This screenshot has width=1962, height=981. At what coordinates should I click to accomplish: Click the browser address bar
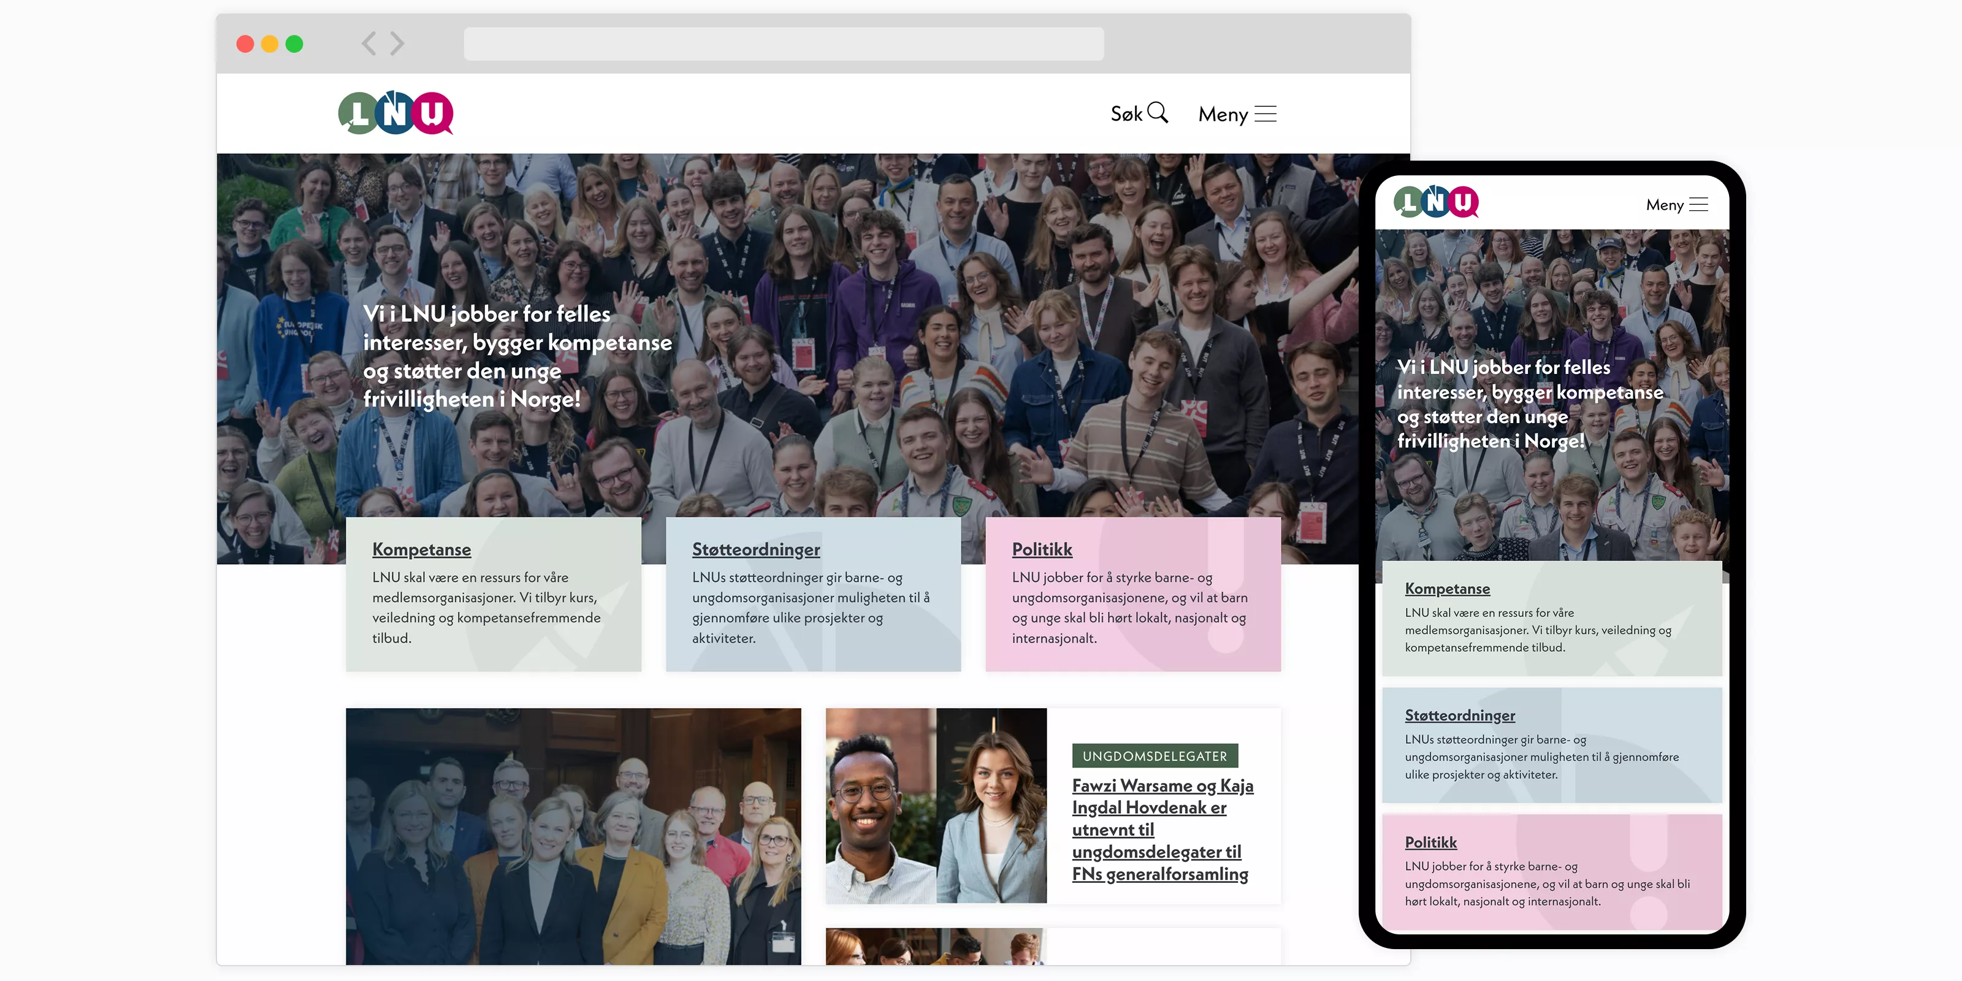pyautogui.click(x=783, y=44)
